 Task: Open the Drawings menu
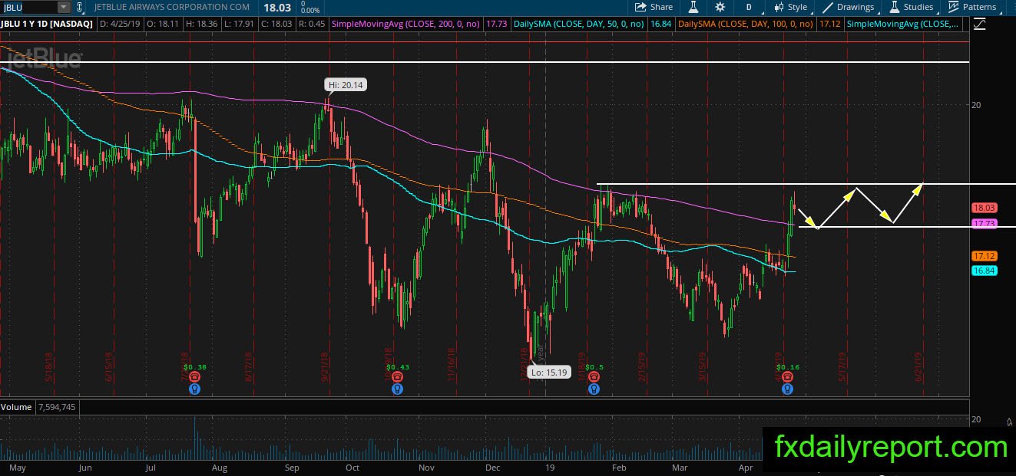(848, 7)
